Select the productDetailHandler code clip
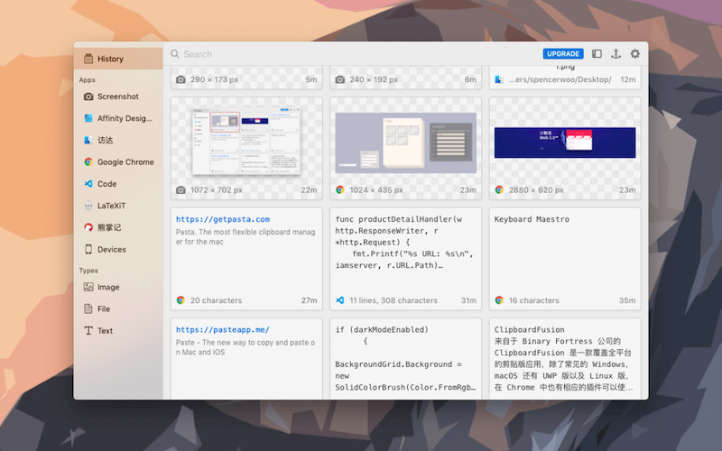 pyautogui.click(x=405, y=259)
